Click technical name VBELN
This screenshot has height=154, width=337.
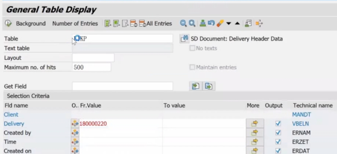coord(301,124)
